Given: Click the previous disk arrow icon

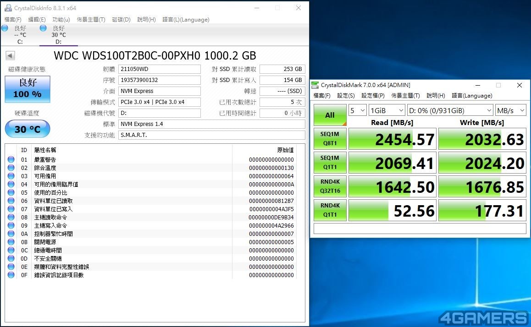Looking at the screenshot, I should [x=10, y=55].
